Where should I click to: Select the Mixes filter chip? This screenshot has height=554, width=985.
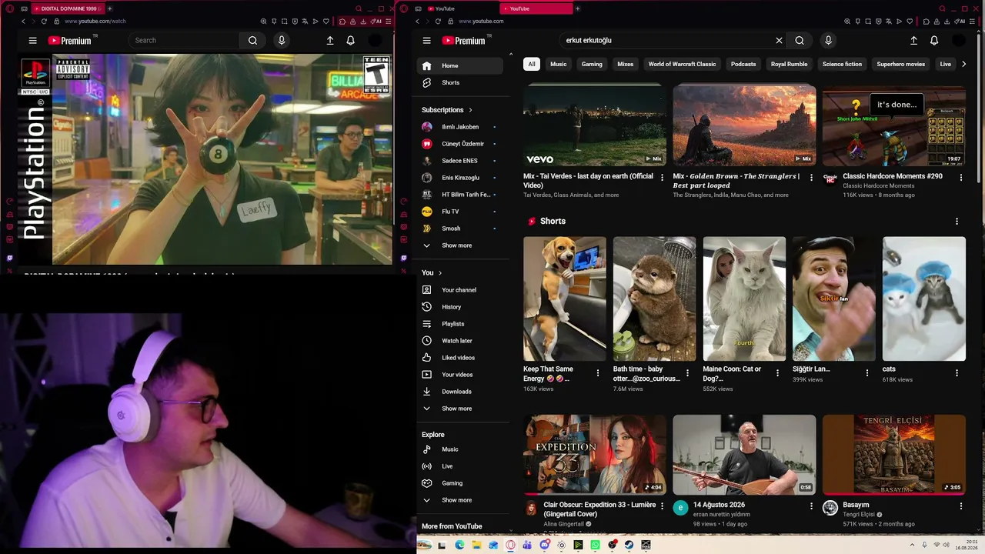pyautogui.click(x=626, y=64)
